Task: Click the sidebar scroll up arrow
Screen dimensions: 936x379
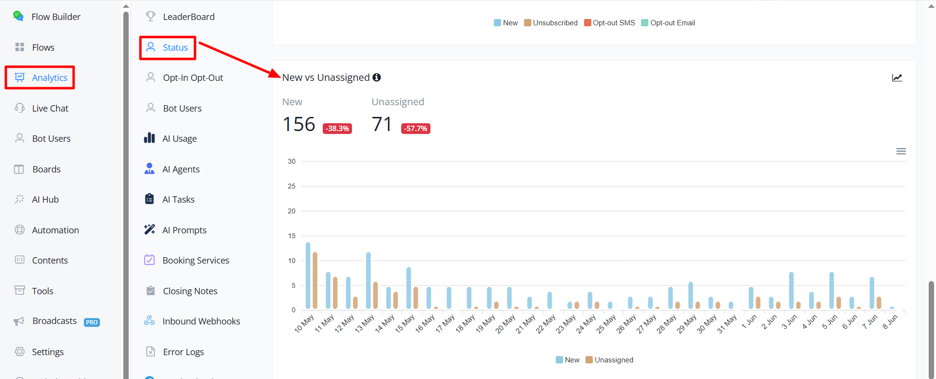Action: (x=126, y=6)
